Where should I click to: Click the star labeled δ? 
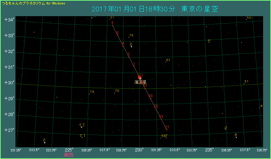click(45, 142)
